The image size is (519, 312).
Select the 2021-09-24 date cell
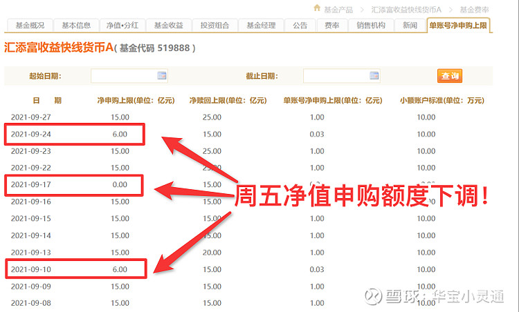pos(30,135)
